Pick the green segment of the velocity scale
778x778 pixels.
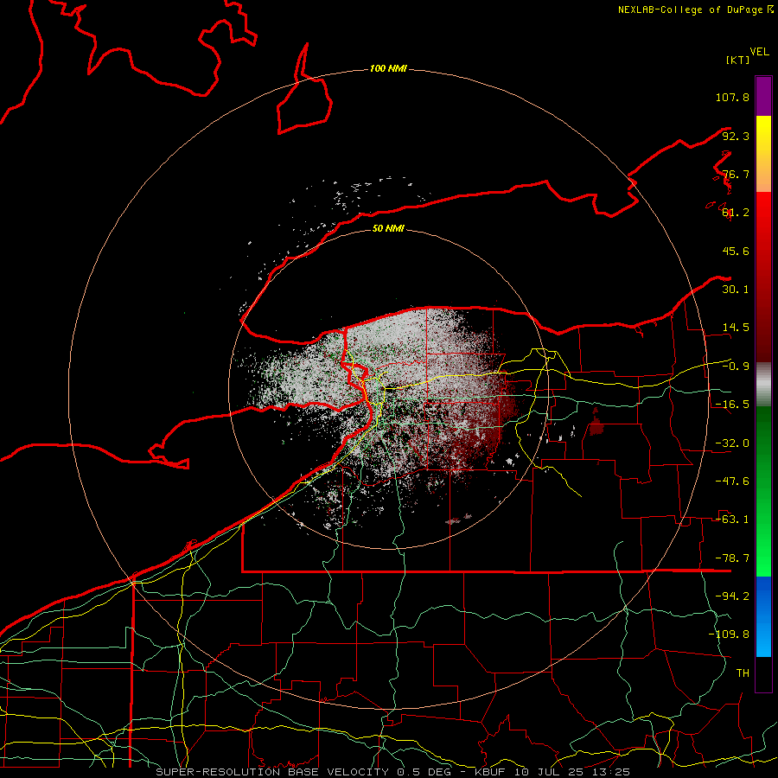(763, 491)
